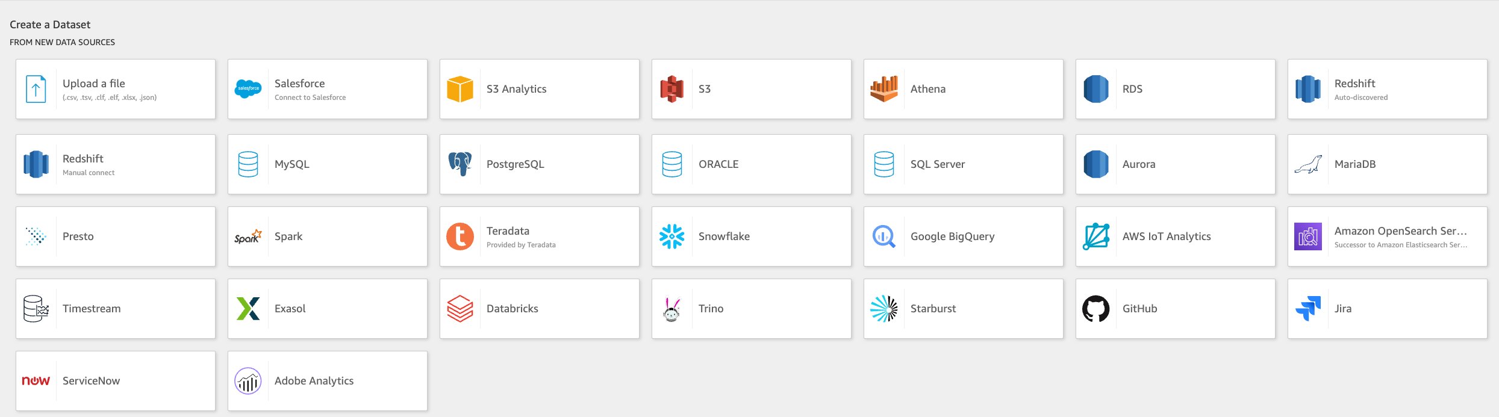The width and height of the screenshot is (1499, 417).
Task: Click the 'S3 Analytics' label
Action: [517, 89]
